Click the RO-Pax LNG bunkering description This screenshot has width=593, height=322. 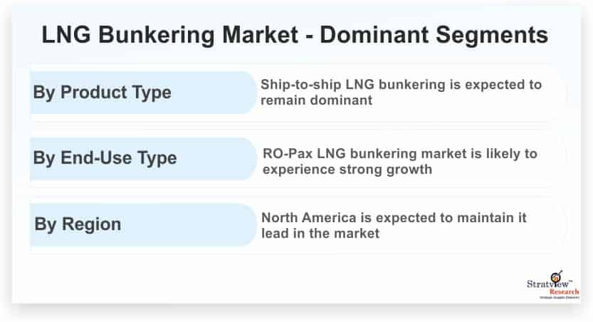400,162
